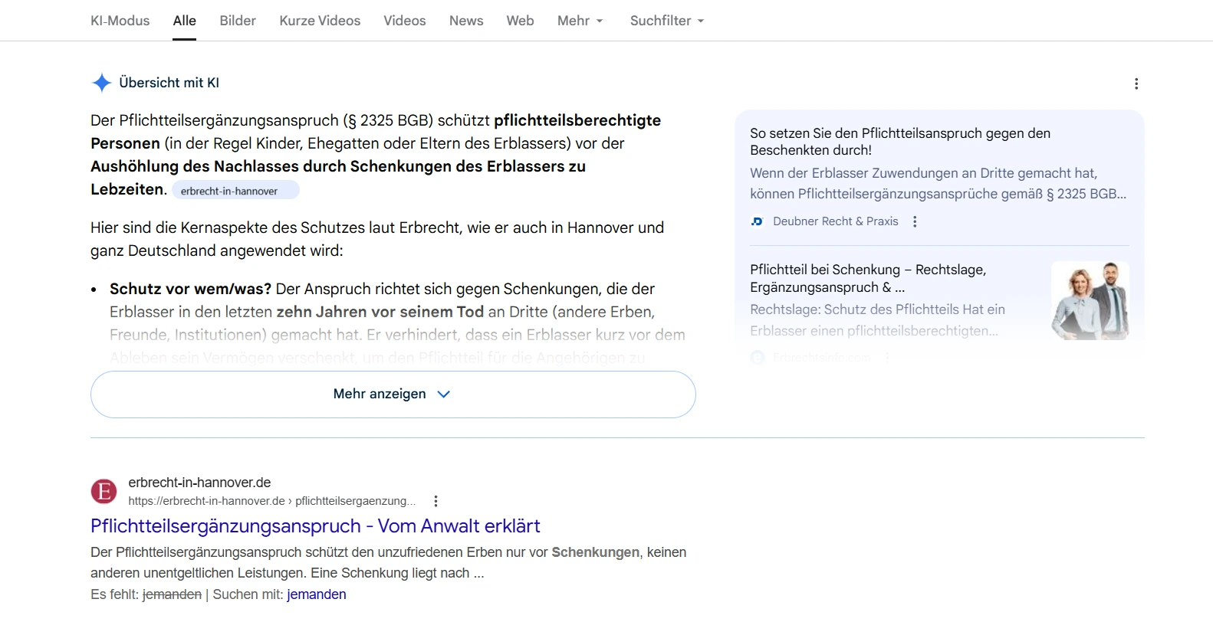
Task: Select the Web results tab
Action: (x=520, y=21)
